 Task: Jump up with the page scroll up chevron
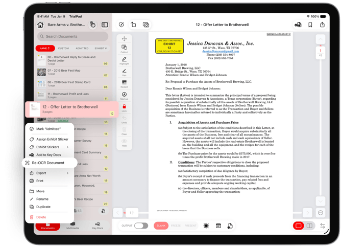coord(321,39)
